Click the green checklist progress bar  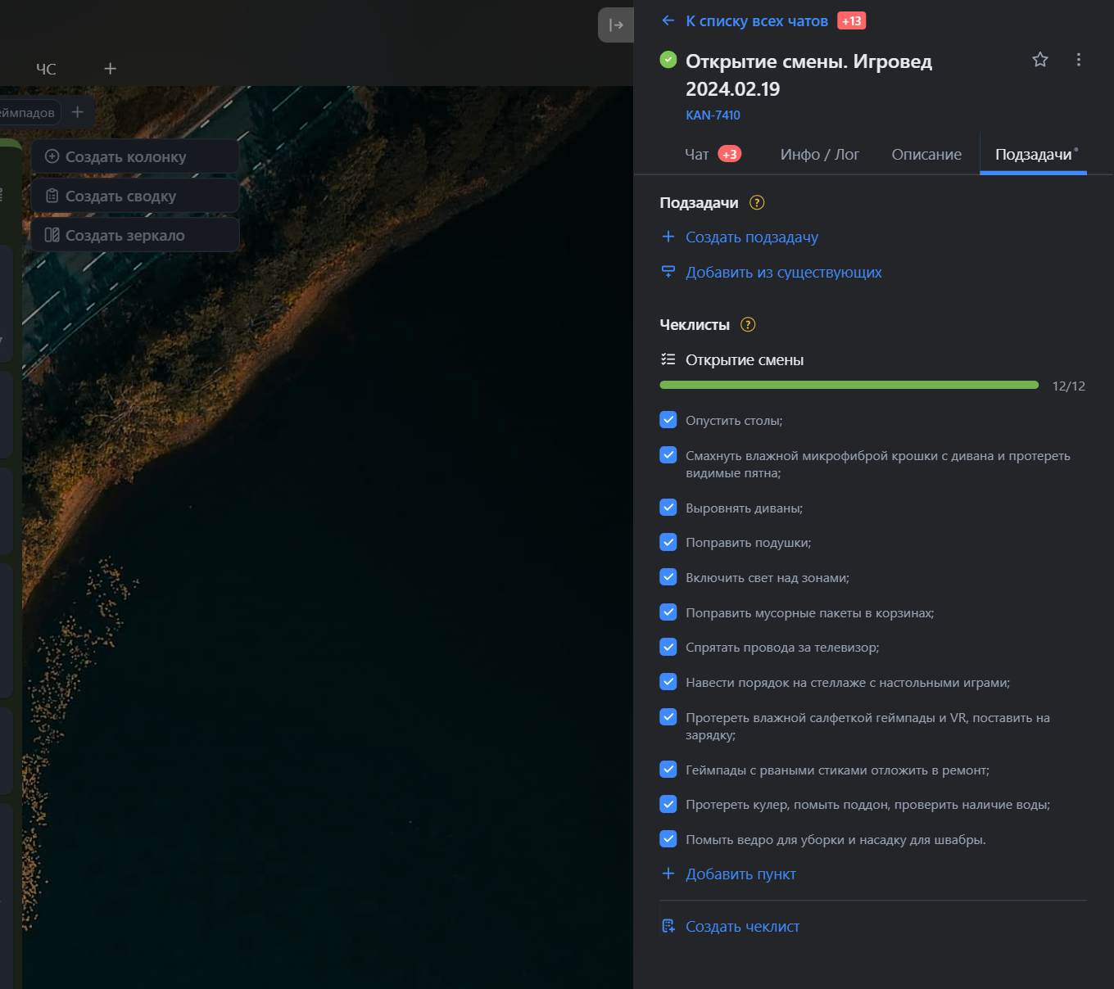[x=849, y=385]
